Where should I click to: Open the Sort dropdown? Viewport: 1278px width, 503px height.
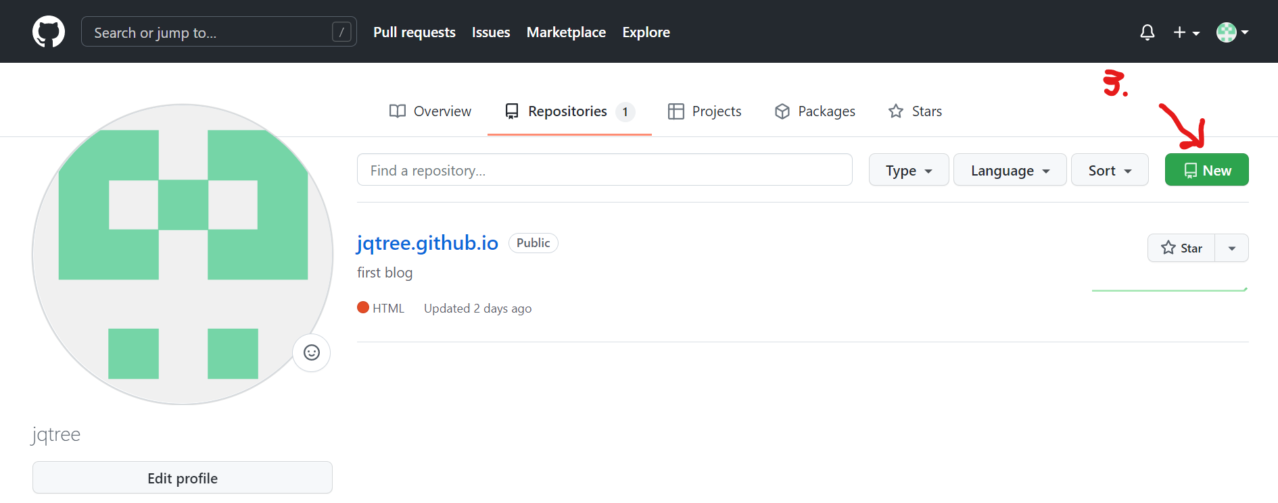pyautogui.click(x=1110, y=169)
